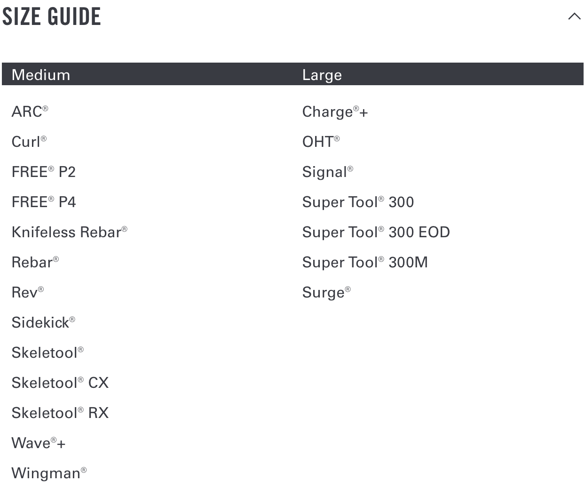The height and width of the screenshot is (498, 585).
Task: Click the Wingman entry
Action: pos(49,473)
